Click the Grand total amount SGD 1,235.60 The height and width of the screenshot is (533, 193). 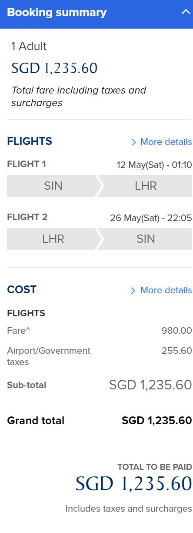coord(157,421)
